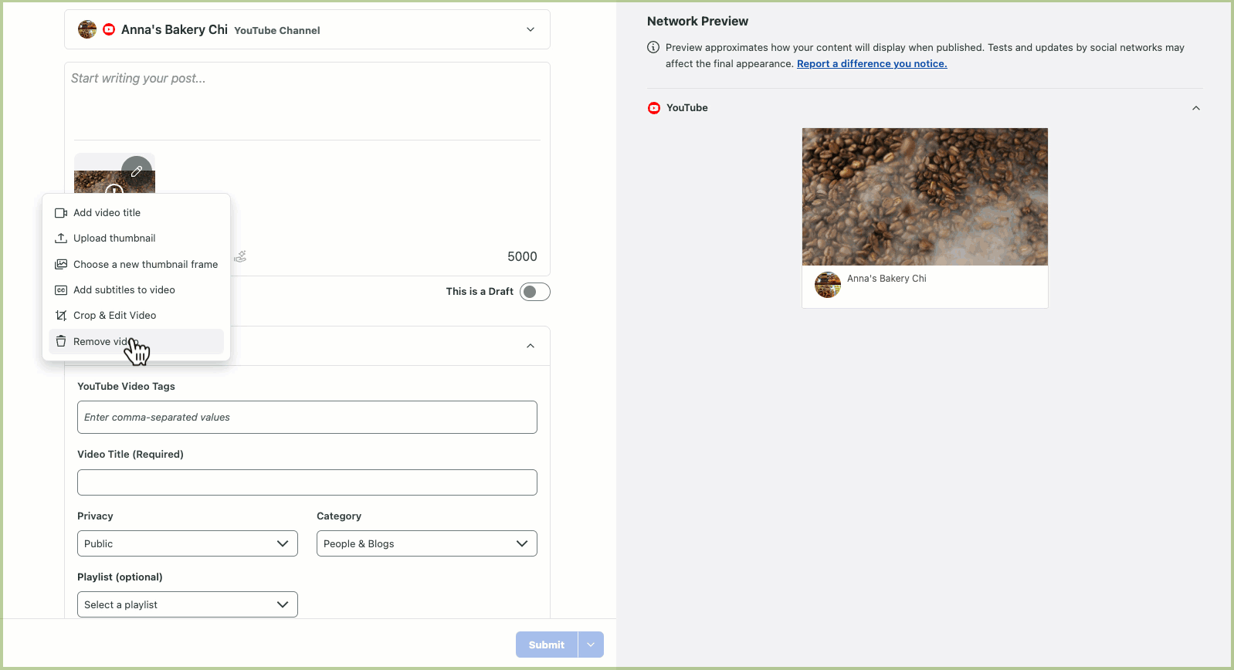Viewport: 1234px width, 670px height.
Task: Open the Category dropdown People & Blogs
Action: [x=427, y=543]
